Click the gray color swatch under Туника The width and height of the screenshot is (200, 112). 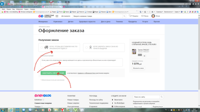click(140, 55)
